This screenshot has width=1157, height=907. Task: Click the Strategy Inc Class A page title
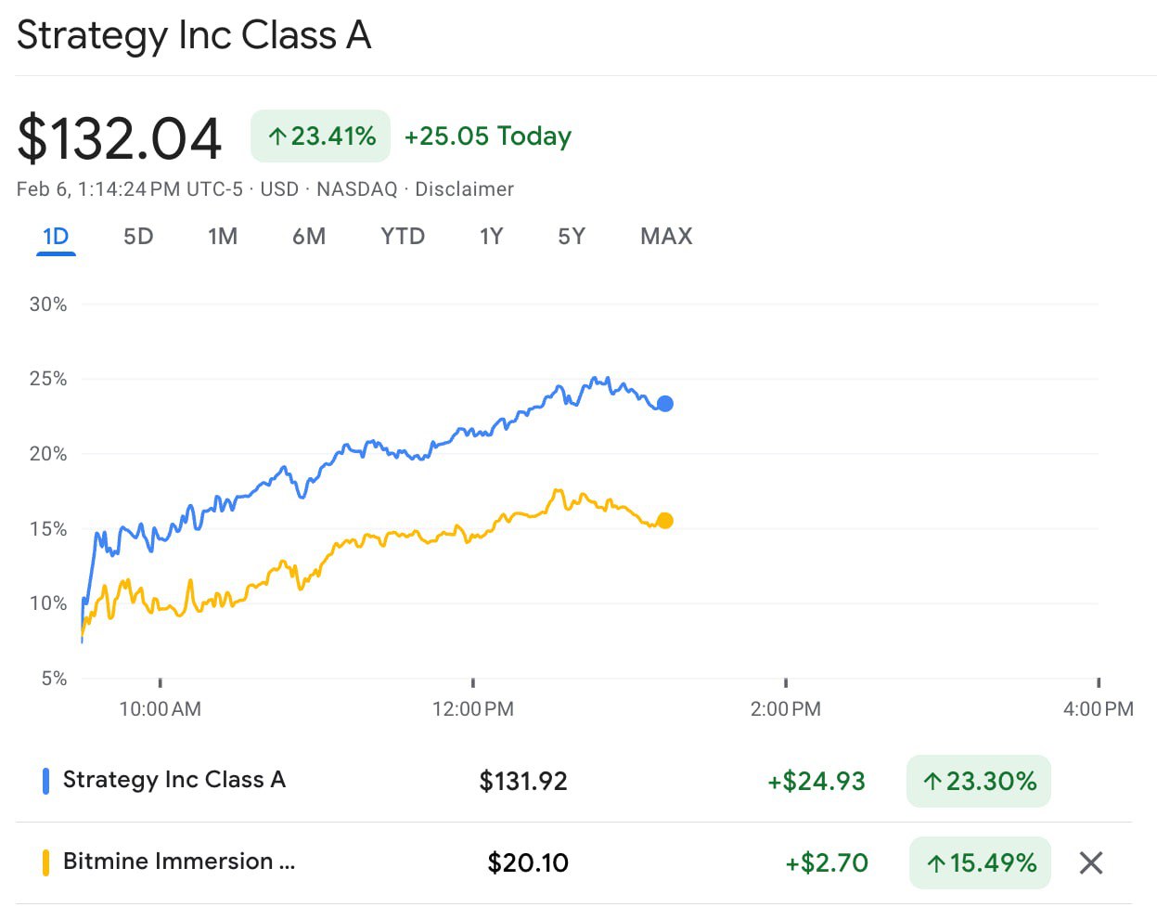point(194,35)
